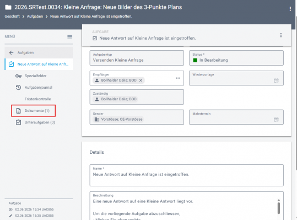Click the pencil icon beside modified timestamp
This screenshot has height=220, width=297.
pos(11,216)
